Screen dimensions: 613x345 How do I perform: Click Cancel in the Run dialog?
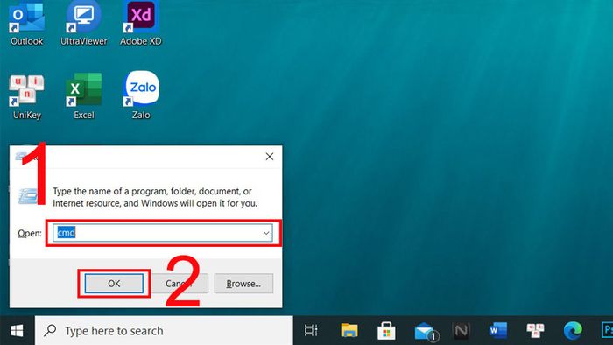(180, 283)
